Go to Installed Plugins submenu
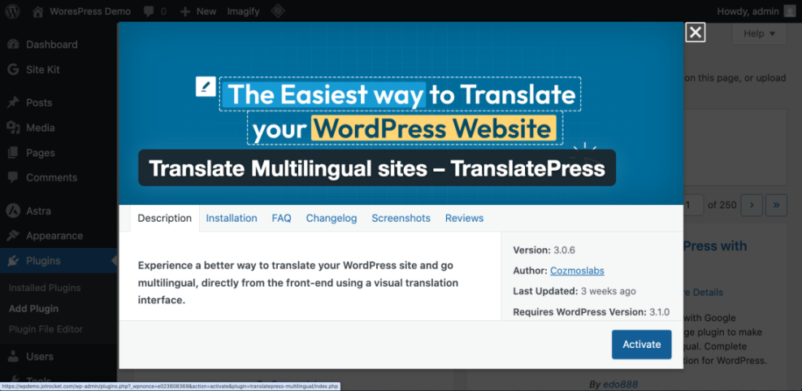The image size is (802, 391). point(45,288)
